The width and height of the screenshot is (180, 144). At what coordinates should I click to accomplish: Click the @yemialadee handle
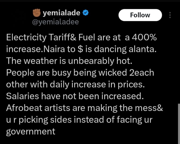tap(55, 22)
